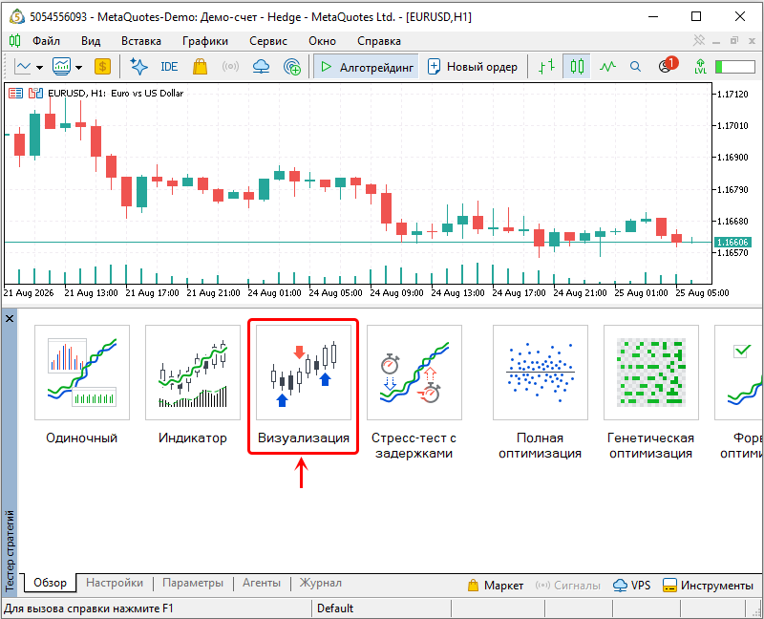Viewport: 764px width, 619px height.
Task: Switch to the Обзор tab
Action: (x=51, y=583)
